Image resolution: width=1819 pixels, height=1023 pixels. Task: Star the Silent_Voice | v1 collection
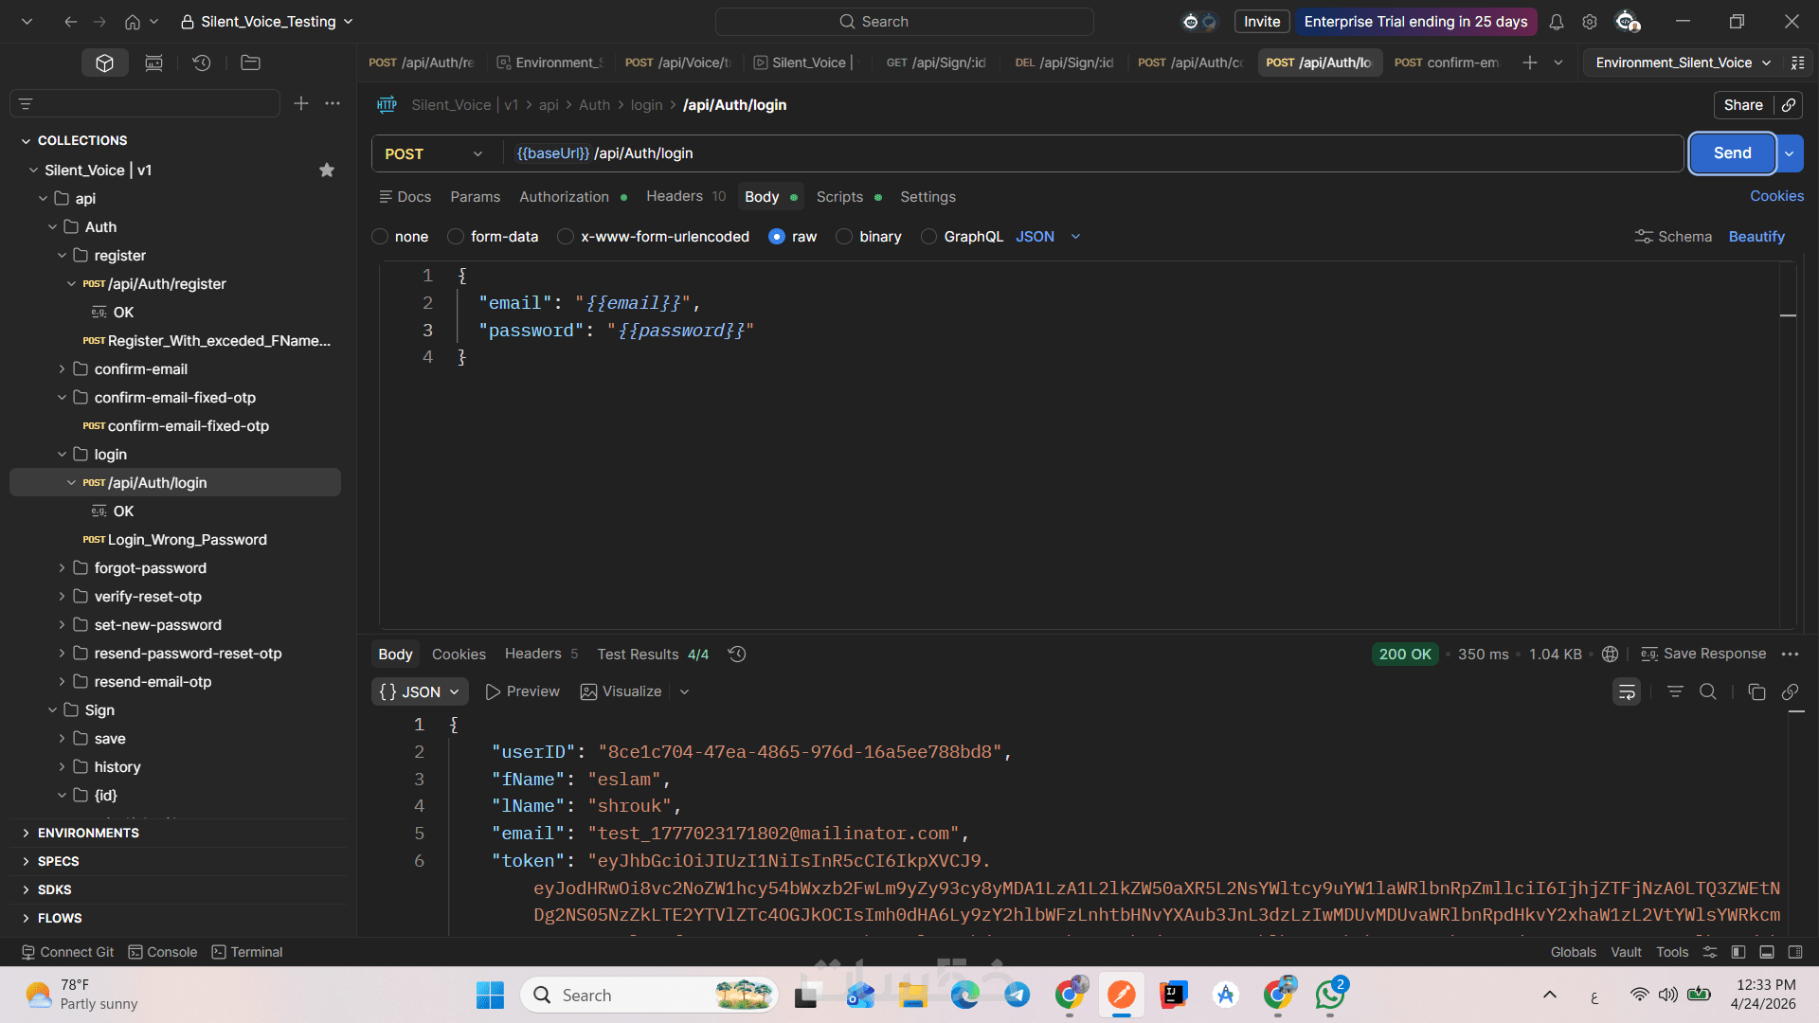click(x=327, y=170)
